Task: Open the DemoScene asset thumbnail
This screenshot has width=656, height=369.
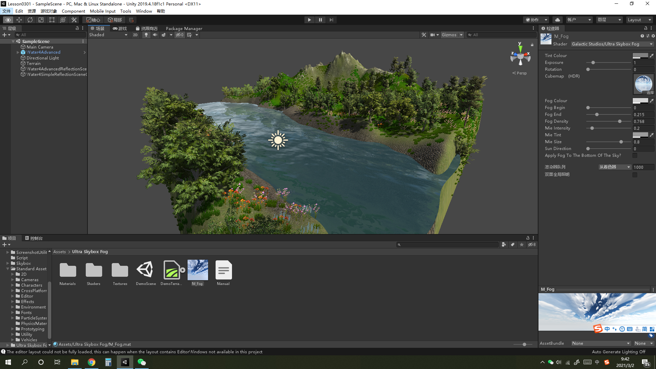Action: click(x=146, y=270)
